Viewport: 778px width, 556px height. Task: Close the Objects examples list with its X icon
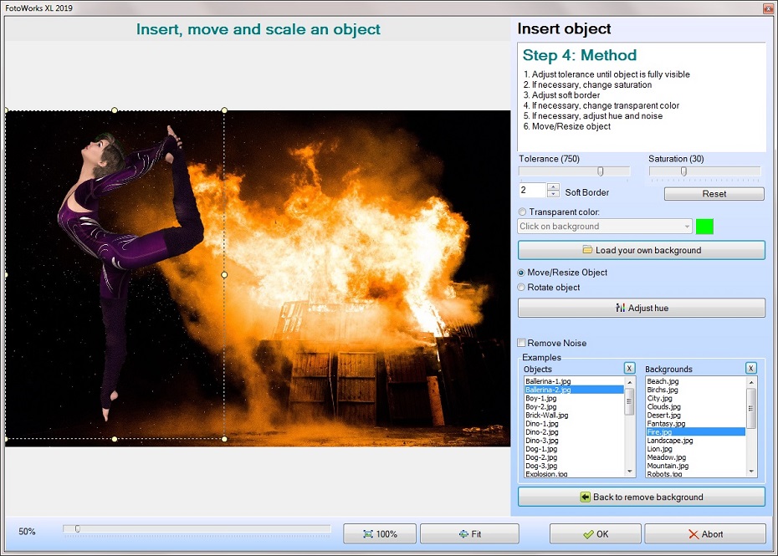tap(629, 368)
